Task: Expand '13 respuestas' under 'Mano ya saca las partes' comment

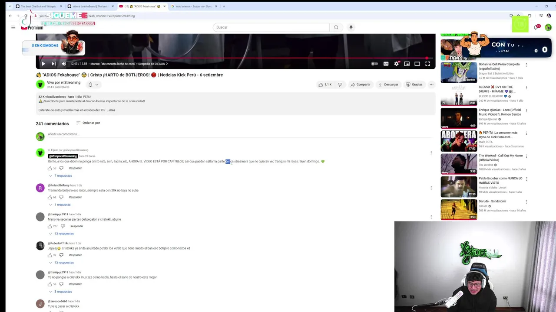Action: coord(61,234)
